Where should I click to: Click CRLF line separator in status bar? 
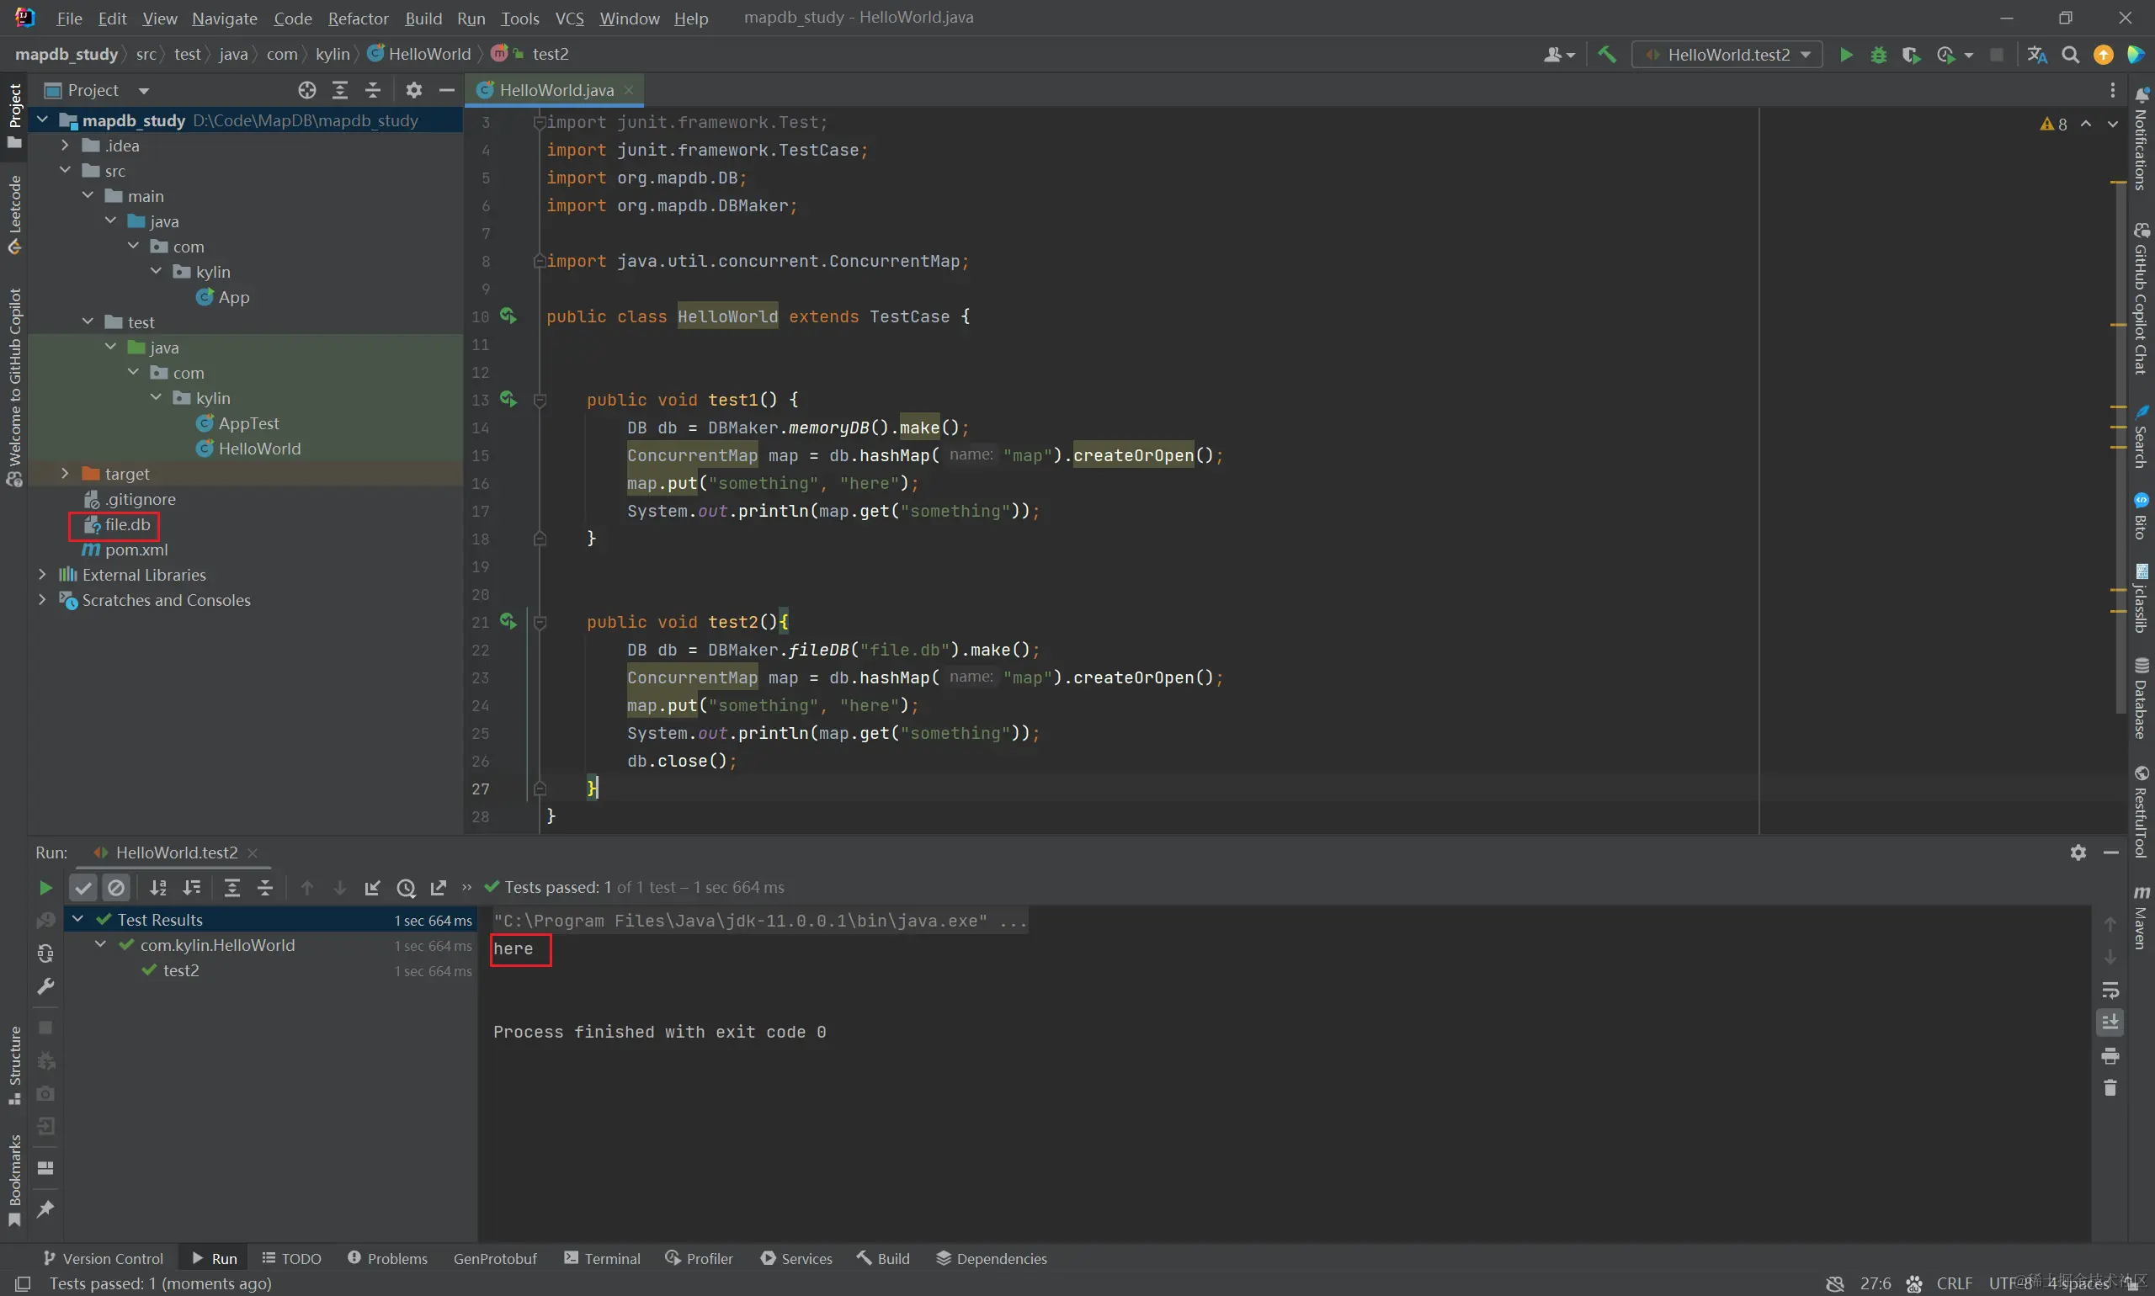tap(1954, 1283)
